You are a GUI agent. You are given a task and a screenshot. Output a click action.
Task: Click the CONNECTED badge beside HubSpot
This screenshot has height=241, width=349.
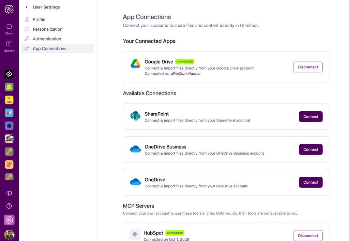coord(175,233)
